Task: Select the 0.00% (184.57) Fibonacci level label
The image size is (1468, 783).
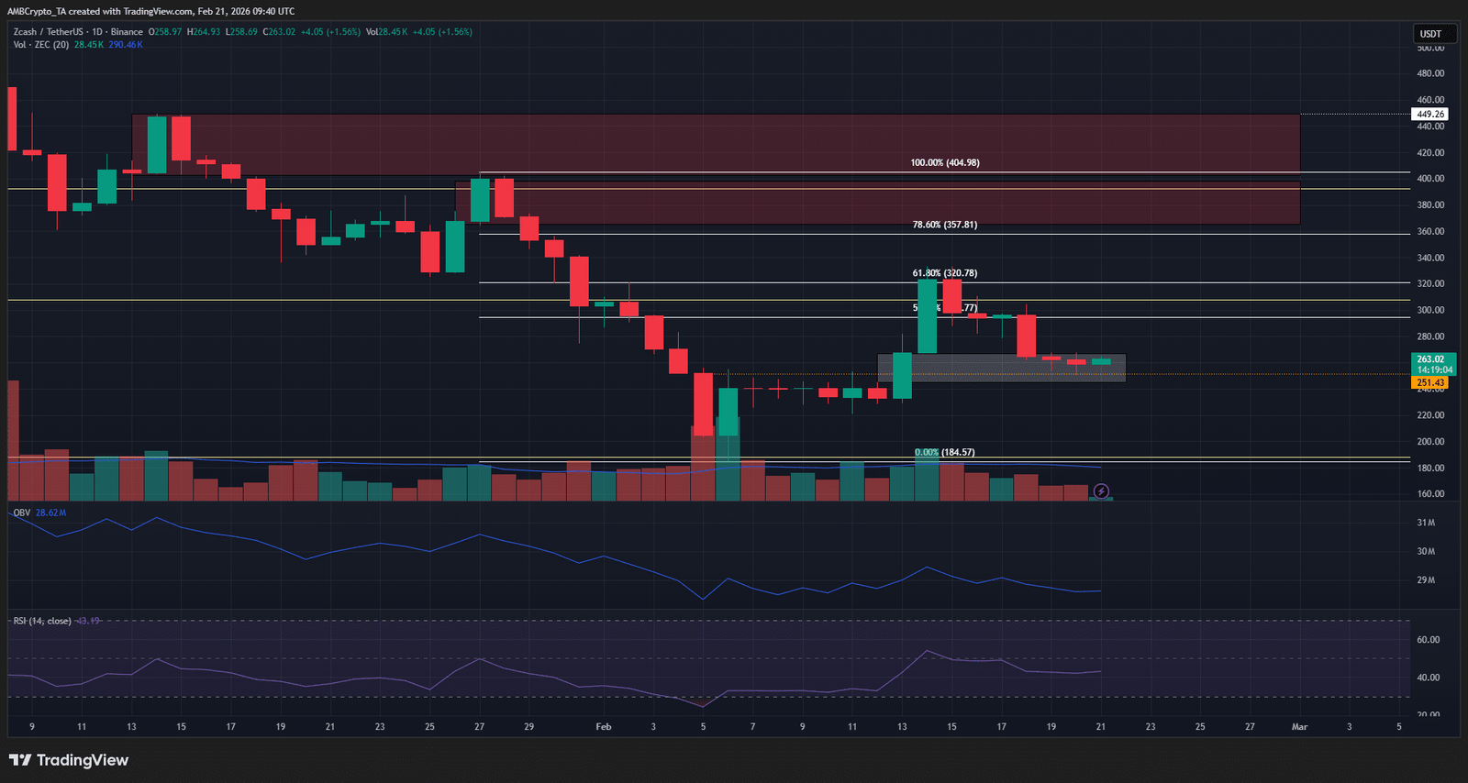Action: (944, 452)
